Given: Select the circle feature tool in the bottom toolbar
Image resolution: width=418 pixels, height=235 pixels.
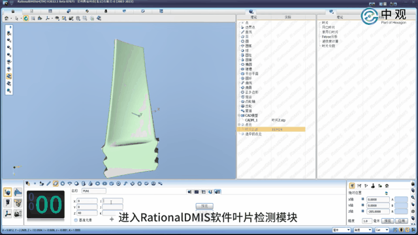Looking at the screenshot, I should [63, 183].
